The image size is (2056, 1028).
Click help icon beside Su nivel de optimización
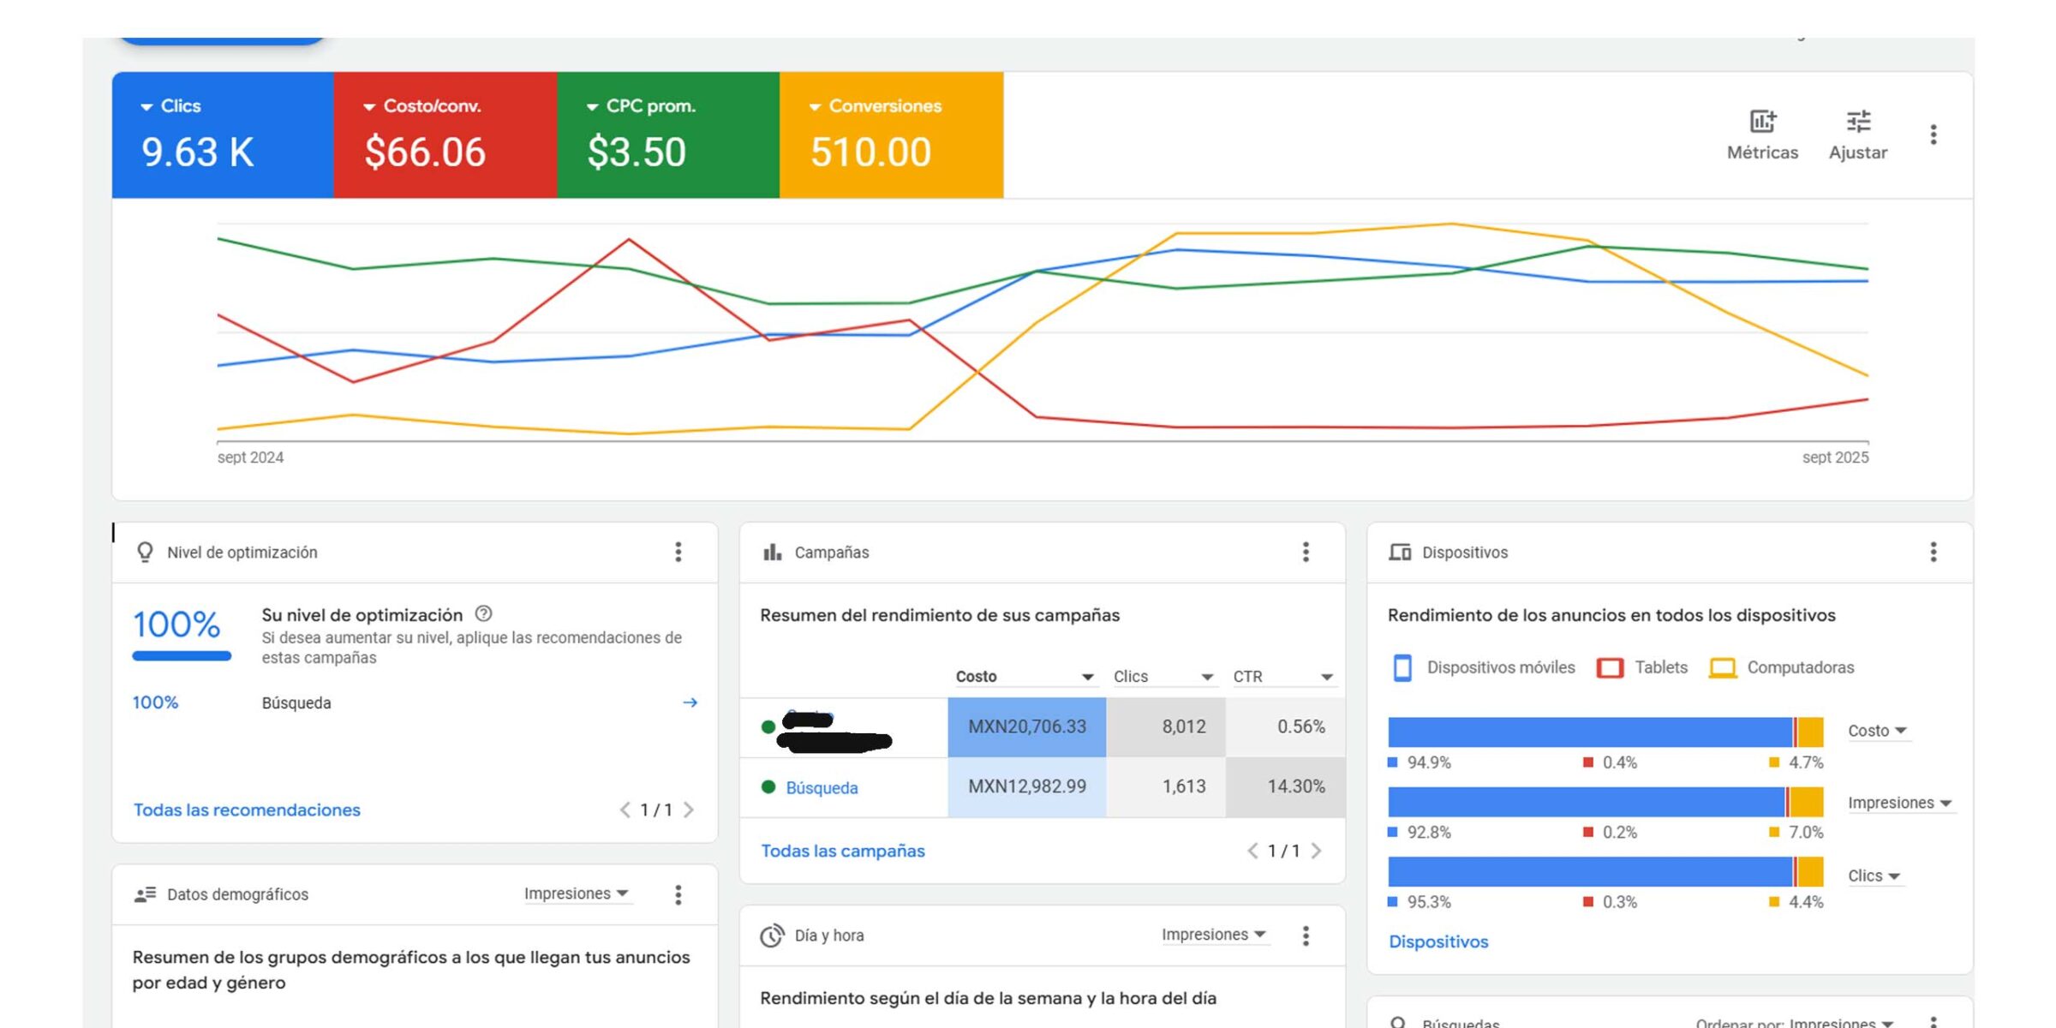pos(483,614)
